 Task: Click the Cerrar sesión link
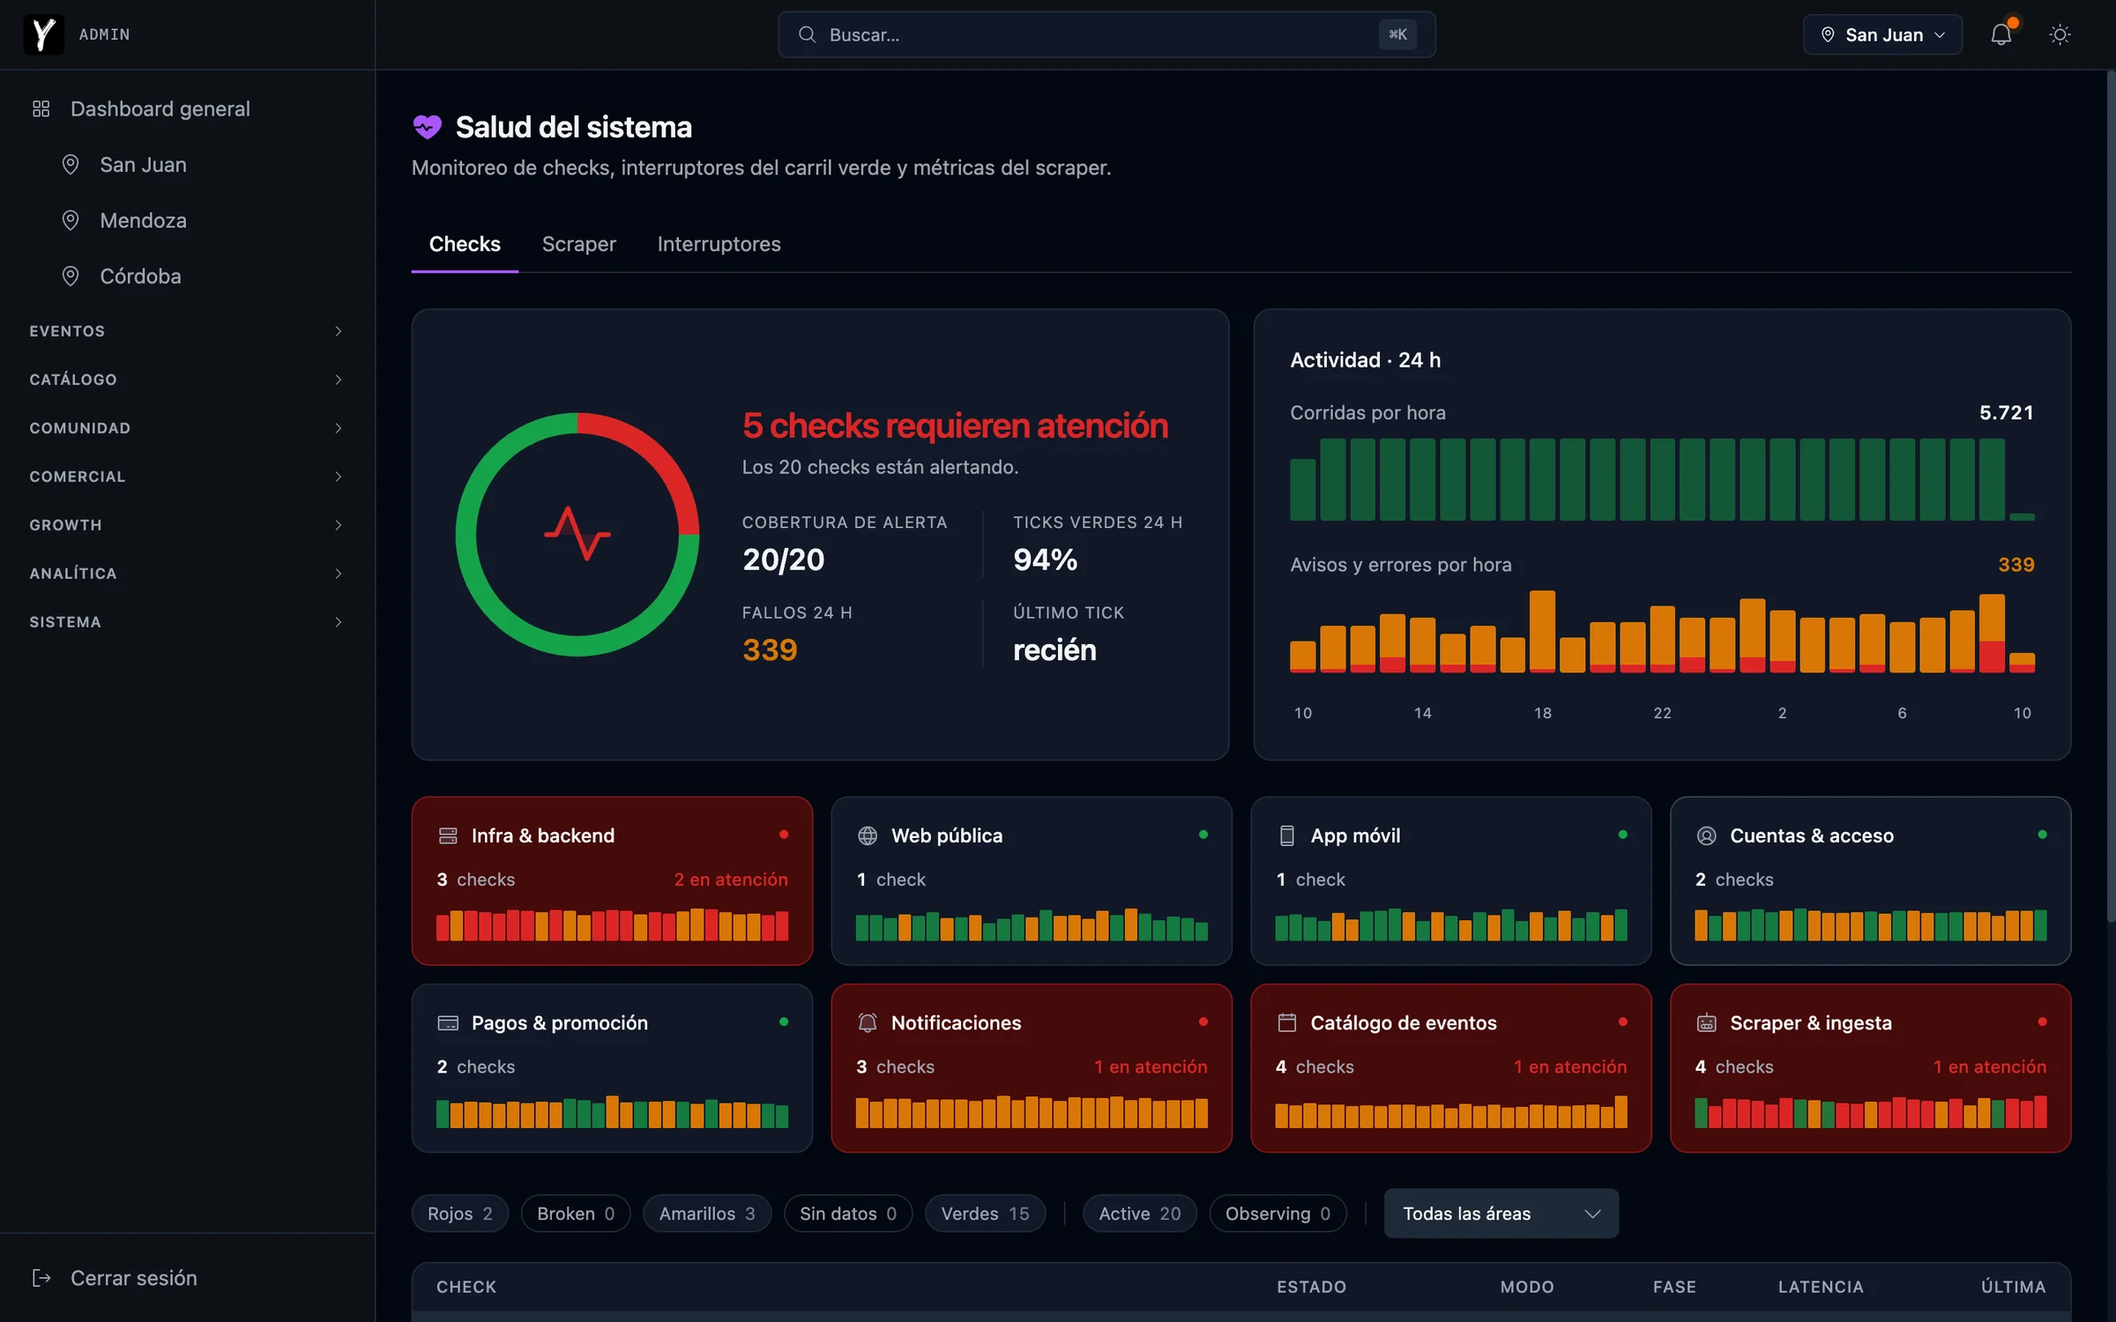tap(134, 1277)
